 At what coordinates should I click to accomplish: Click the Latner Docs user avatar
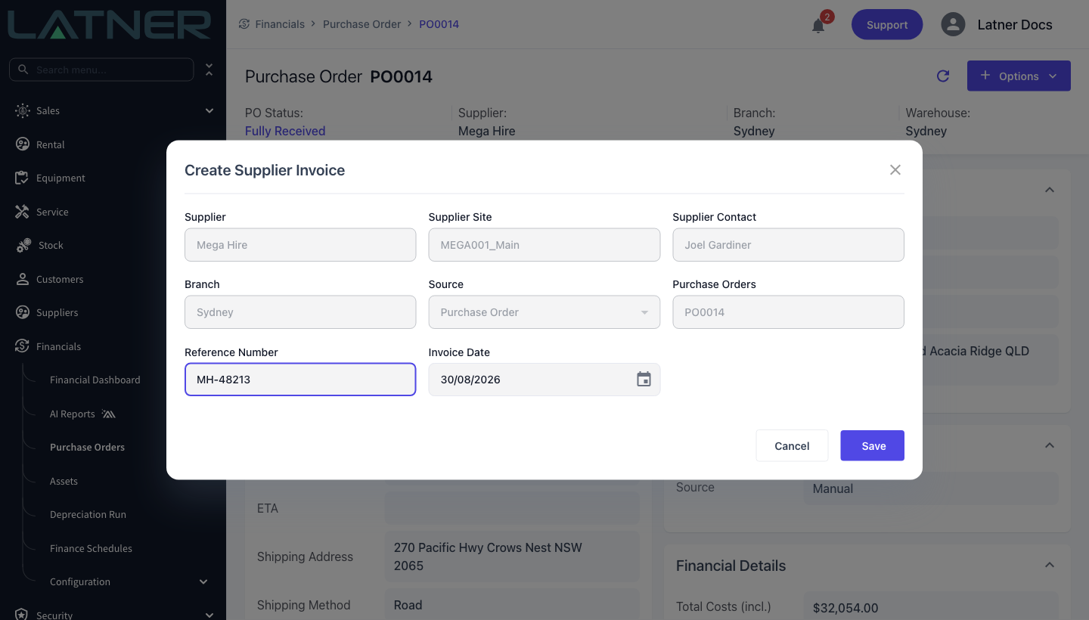[953, 24]
